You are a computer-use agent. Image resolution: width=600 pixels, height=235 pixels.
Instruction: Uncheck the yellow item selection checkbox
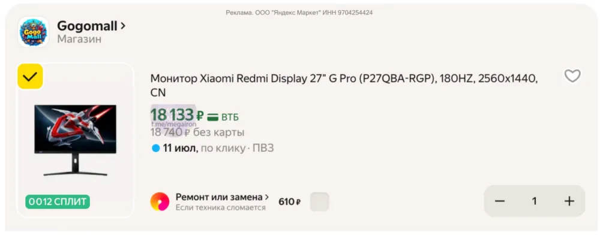30,76
